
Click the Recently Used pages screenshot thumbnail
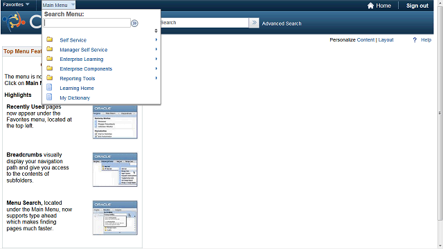click(115, 122)
